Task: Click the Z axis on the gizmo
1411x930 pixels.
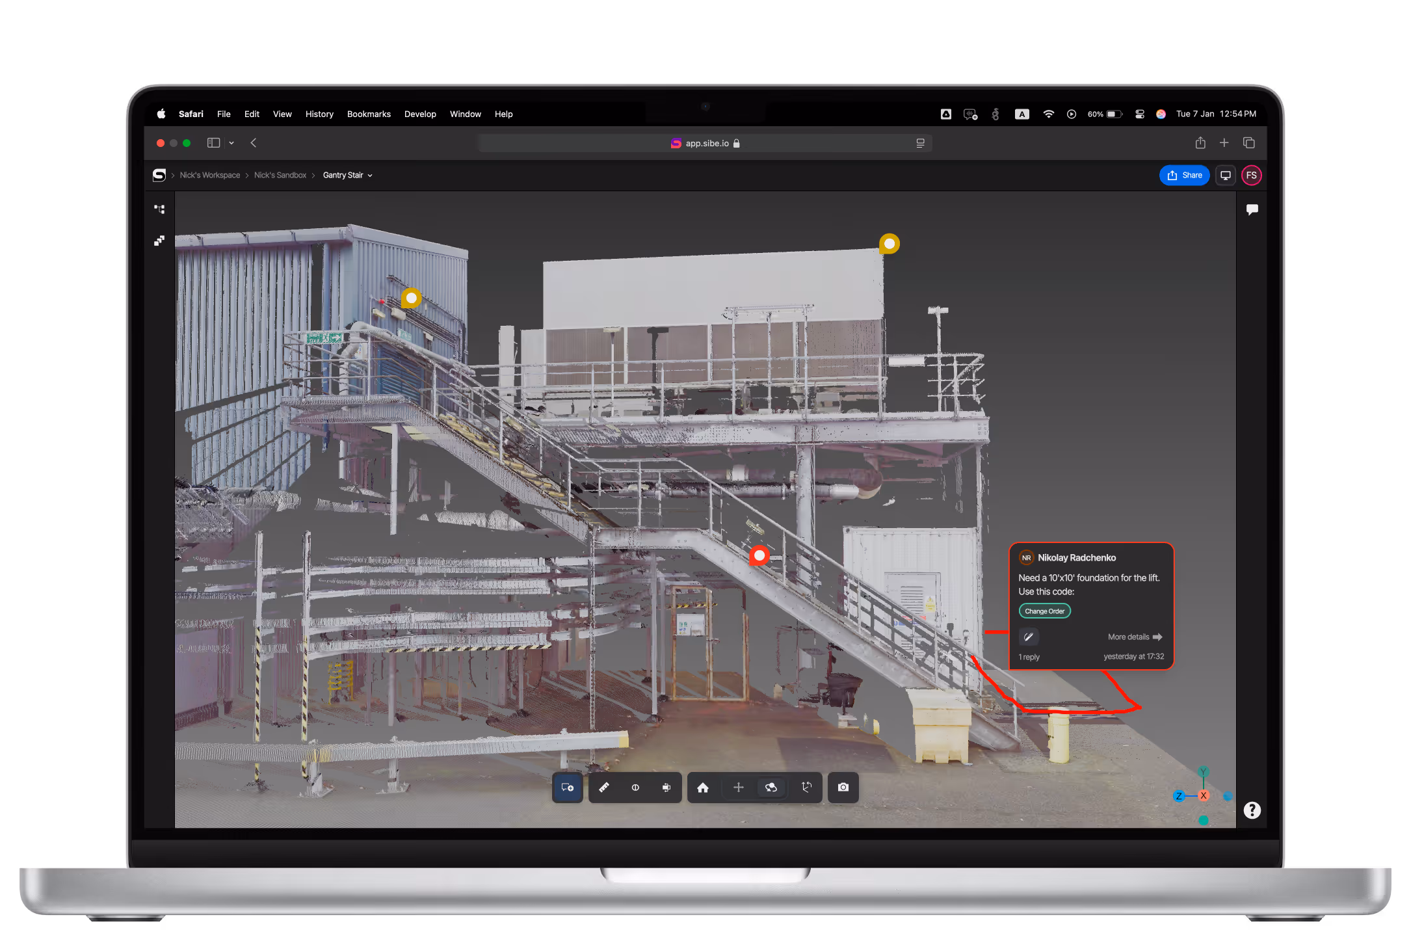Action: click(1179, 796)
